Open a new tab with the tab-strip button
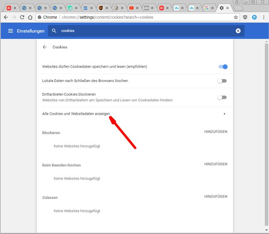269x234 pixels. click(x=238, y=8)
